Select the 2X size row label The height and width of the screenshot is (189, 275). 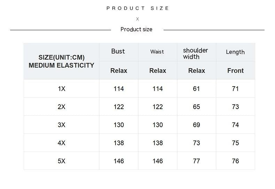62,107
